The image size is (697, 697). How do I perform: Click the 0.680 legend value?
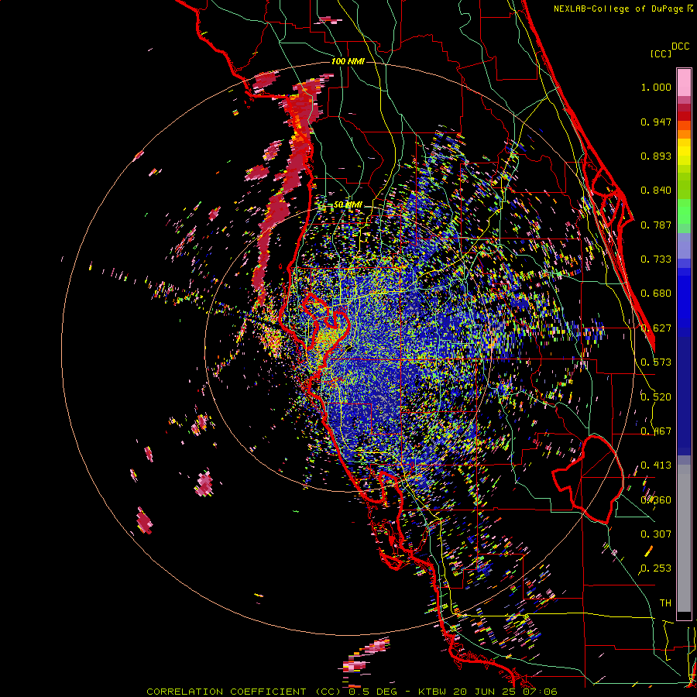656,294
